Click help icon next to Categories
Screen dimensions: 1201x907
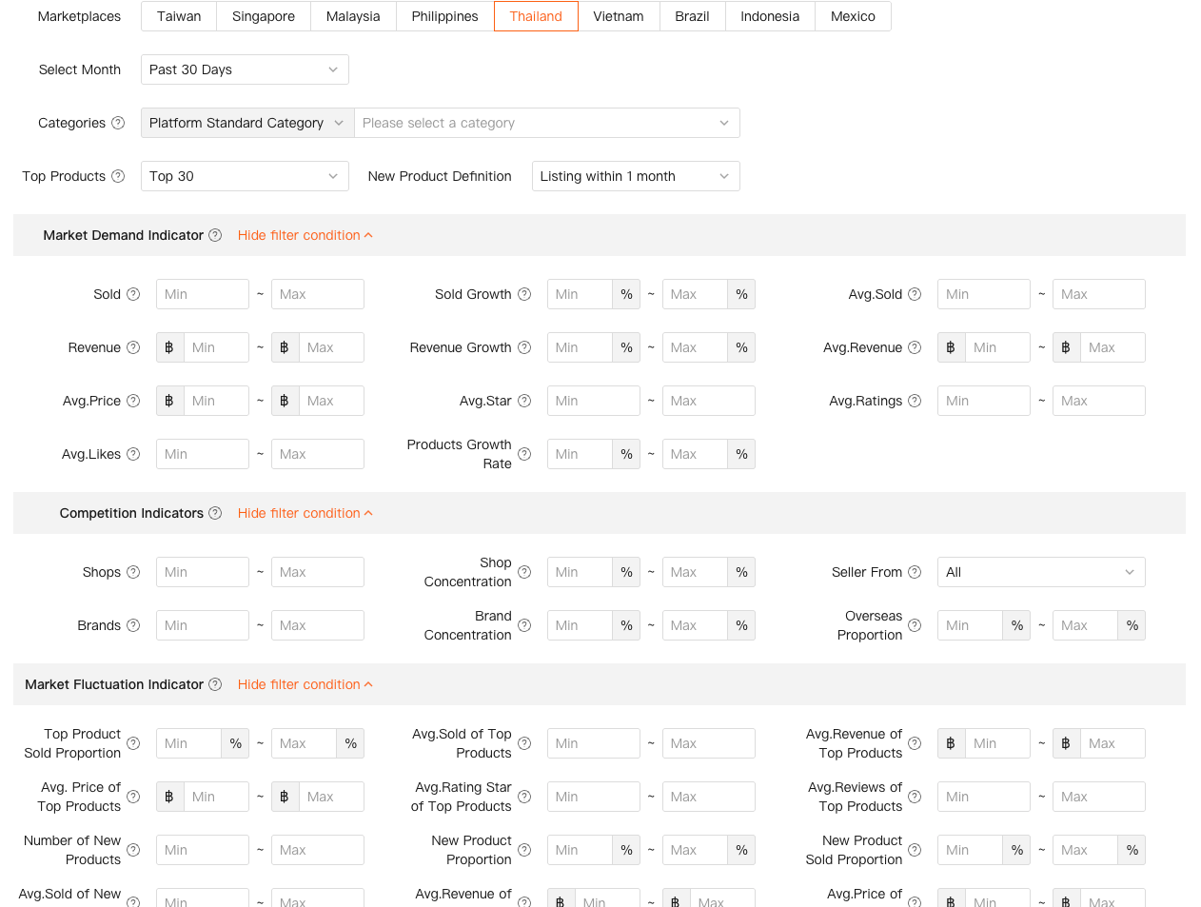pos(118,123)
